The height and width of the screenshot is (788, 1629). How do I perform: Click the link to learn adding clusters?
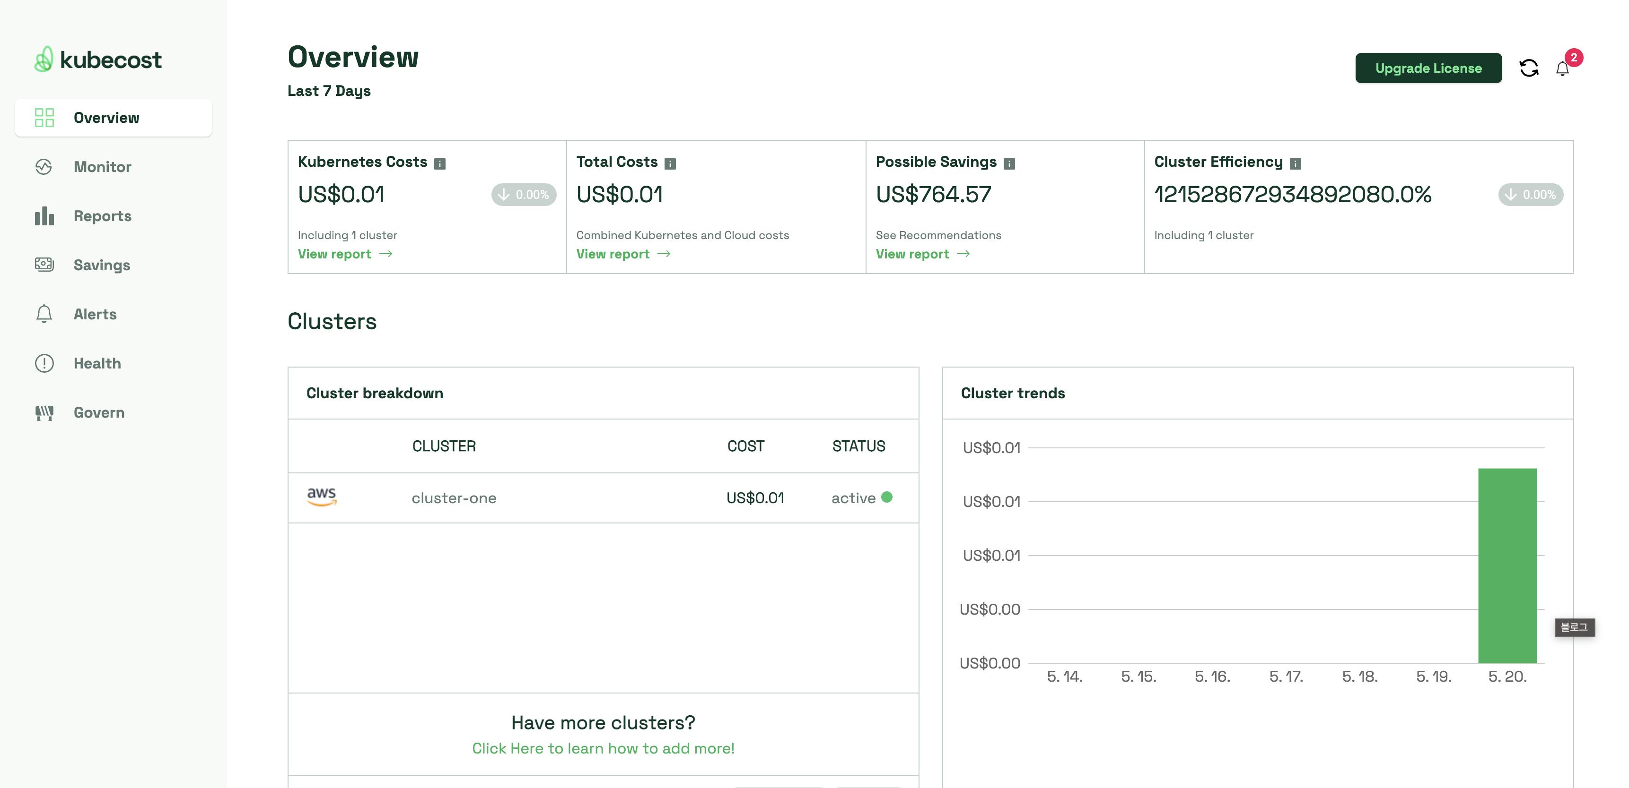click(x=603, y=748)
